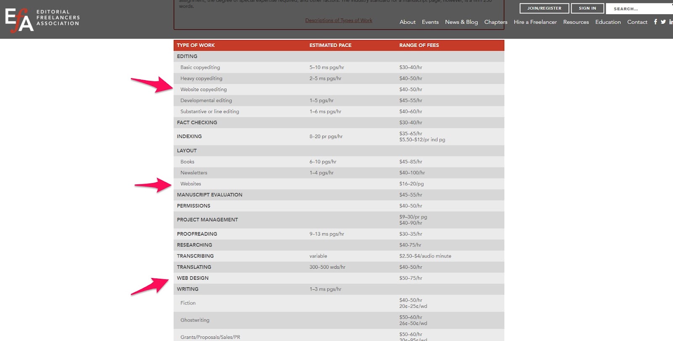This screenshot has height=341, width=673.
Task: Click the Translating pace 300–500 wds/hr
Action: (328, 267)
